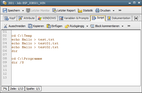Click the Rückgängig undo icon

tap(67, 26)
